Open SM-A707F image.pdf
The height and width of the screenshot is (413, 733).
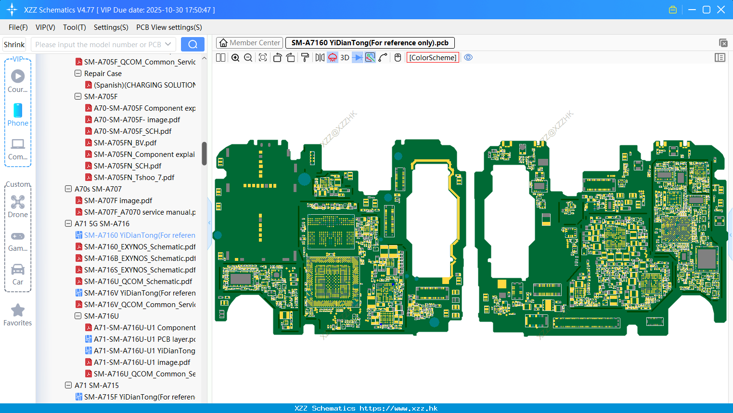point(118,201)
